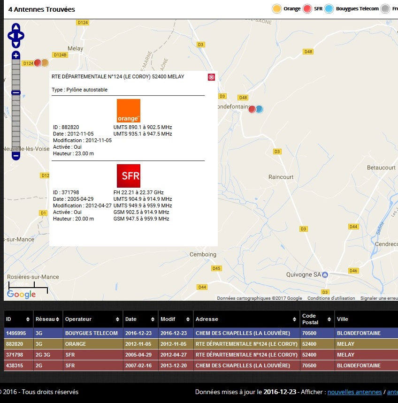Viewport: 398px width, 403px height.
Task: Click the Orange legend color circle
Action: 276,9
